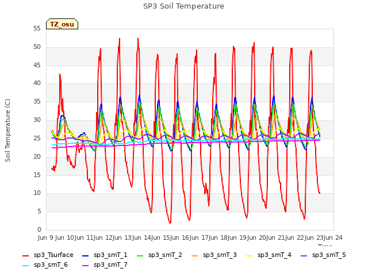
Task: Click the TZ_osu annotation label
Action: [x=62, y=24]
